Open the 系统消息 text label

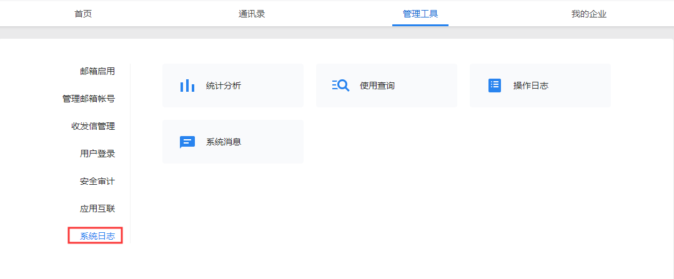(x=223, y=142)
